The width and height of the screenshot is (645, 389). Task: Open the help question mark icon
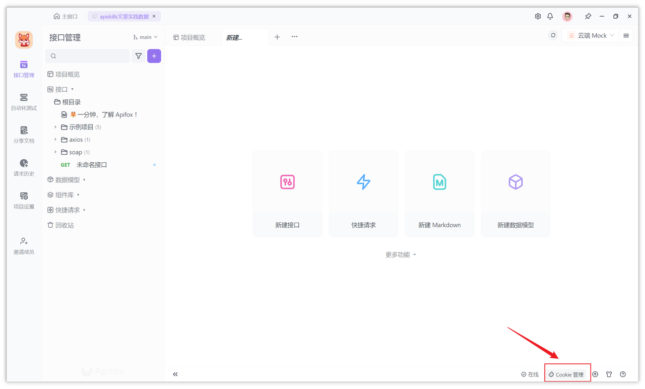click(x=623, y=374)
